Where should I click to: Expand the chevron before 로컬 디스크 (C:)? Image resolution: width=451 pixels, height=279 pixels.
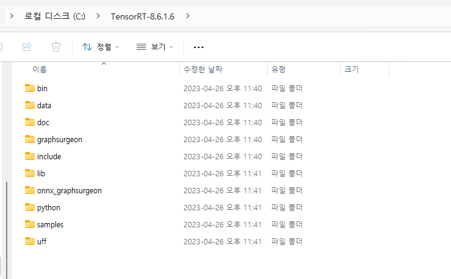pyautogui.click(x=12, y=16)
